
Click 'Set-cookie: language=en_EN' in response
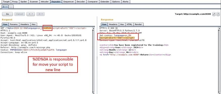(x=115, y=36)
